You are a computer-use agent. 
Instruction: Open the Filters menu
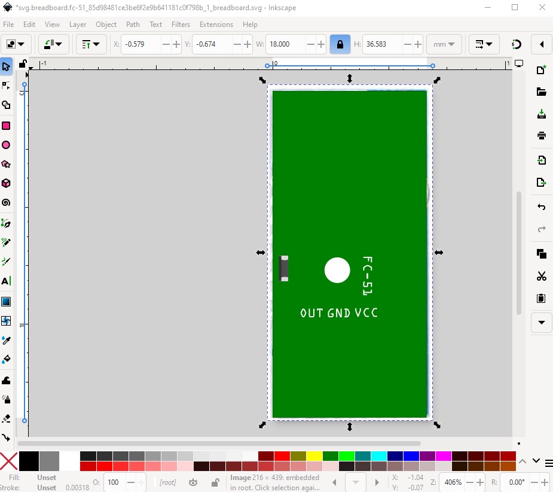(x=181, y=25)
